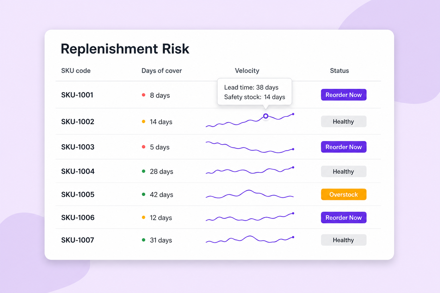Image resolution: width=440 pixels, height=293 pixels.
Task: Select SKU-1006 code cell
Action: click(78, 217)
